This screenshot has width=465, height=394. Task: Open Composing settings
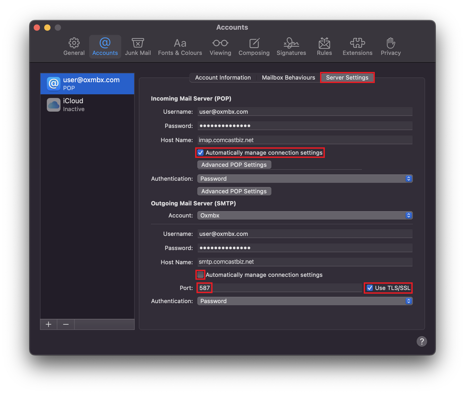[x=254, y=46]
